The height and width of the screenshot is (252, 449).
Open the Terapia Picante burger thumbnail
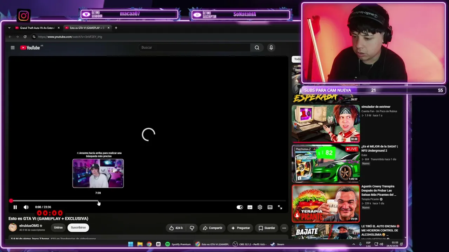pyautogui.click(x=326, y=203)
